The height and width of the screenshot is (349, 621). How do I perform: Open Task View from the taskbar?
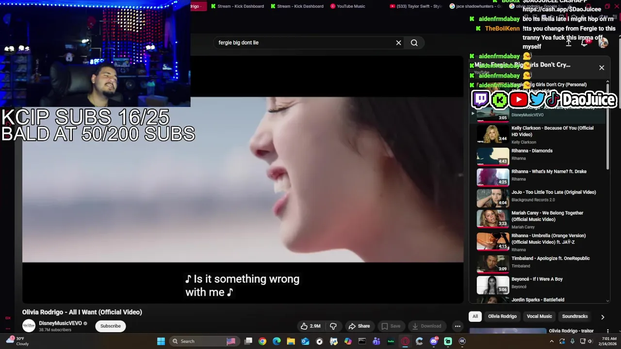(x=248, y=341)
